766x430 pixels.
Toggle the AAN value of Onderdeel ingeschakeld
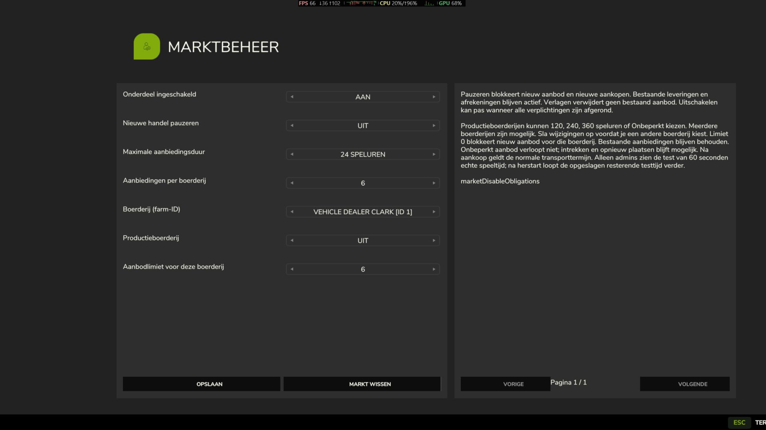click(x=363, y=97)
